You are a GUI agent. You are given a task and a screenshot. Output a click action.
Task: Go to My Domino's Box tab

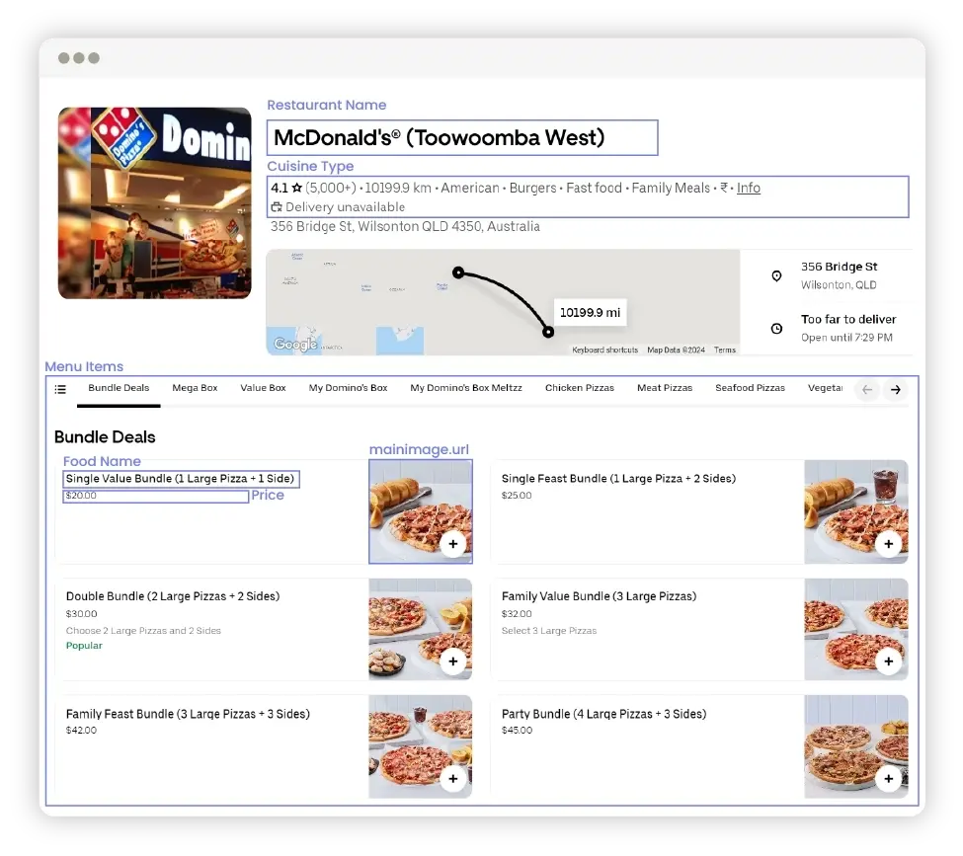click(349, 388)
